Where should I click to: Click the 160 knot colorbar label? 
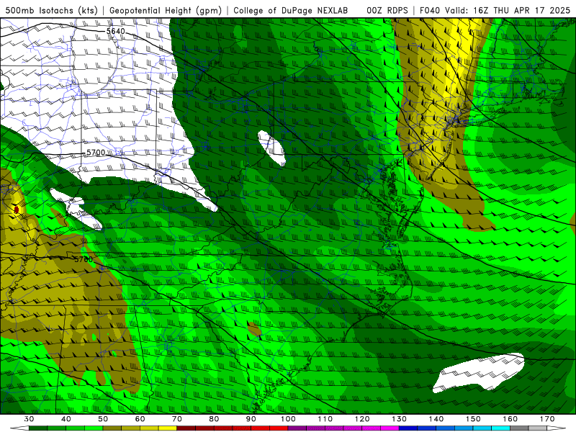point(510,419)
